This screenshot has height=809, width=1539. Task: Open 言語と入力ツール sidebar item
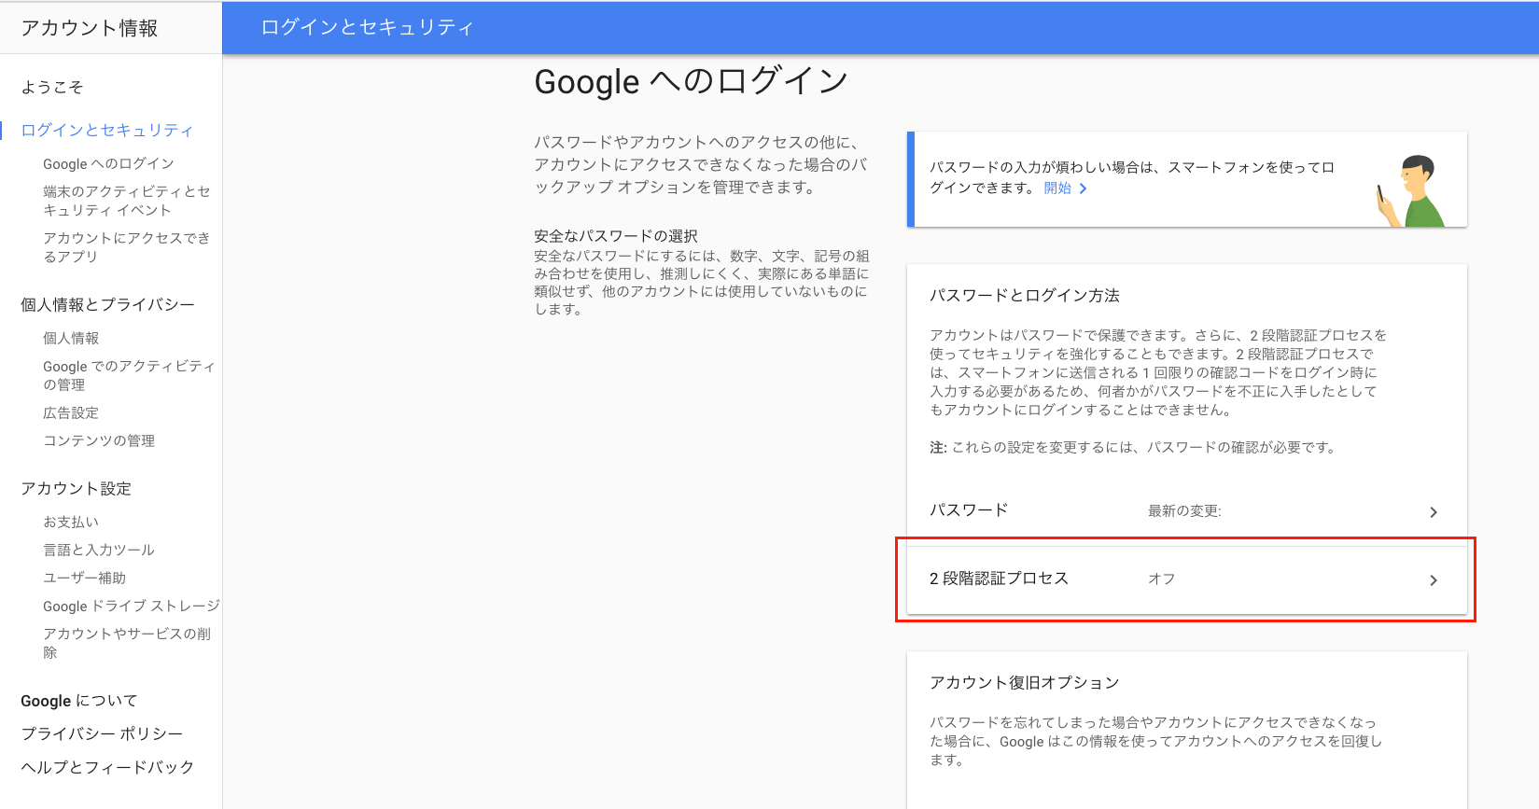coord(99,550)
